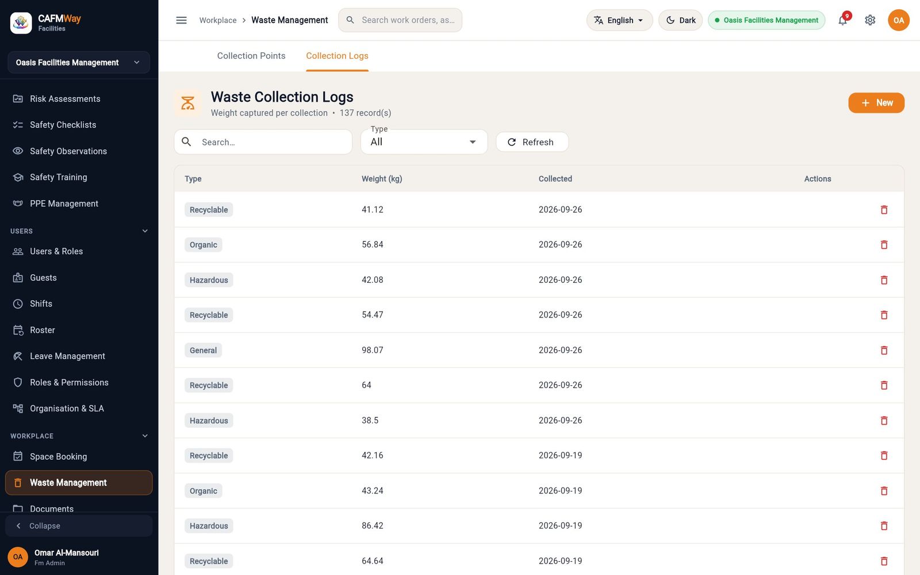The width and height of the screenshot is (920, 575).
Task: Open Safety Checklists in sidebar
Action: coord(79,125)
